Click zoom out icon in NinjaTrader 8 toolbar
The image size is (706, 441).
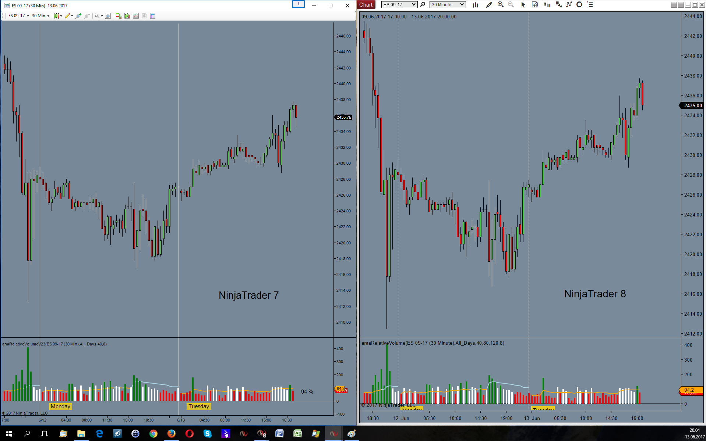click(511, 5)
